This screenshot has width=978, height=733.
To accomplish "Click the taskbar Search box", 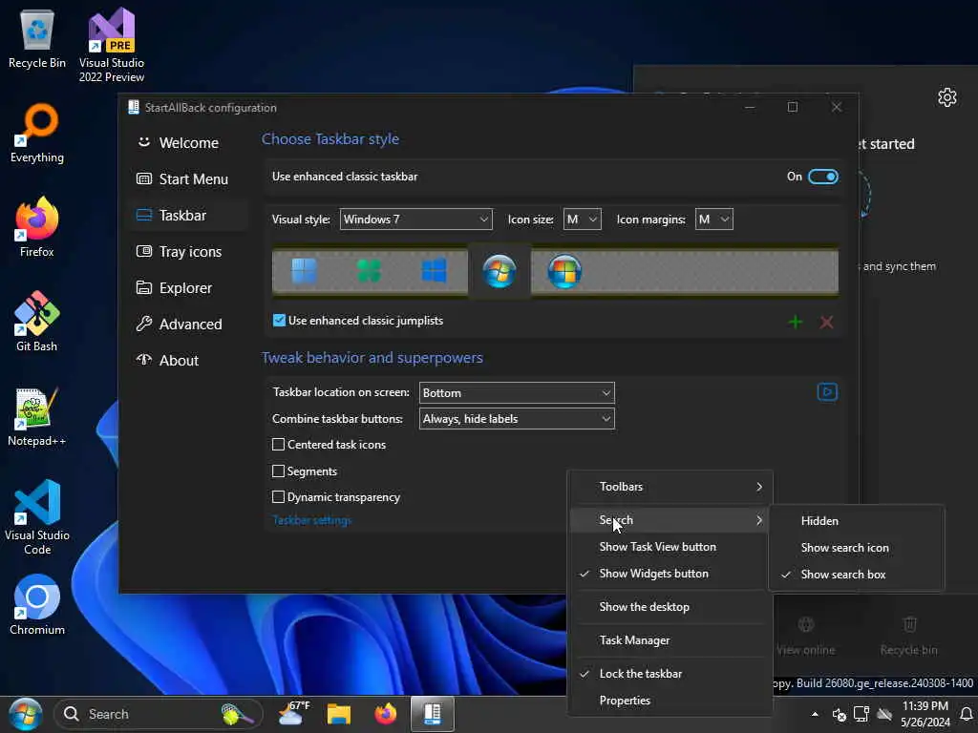I will [158, 714].
